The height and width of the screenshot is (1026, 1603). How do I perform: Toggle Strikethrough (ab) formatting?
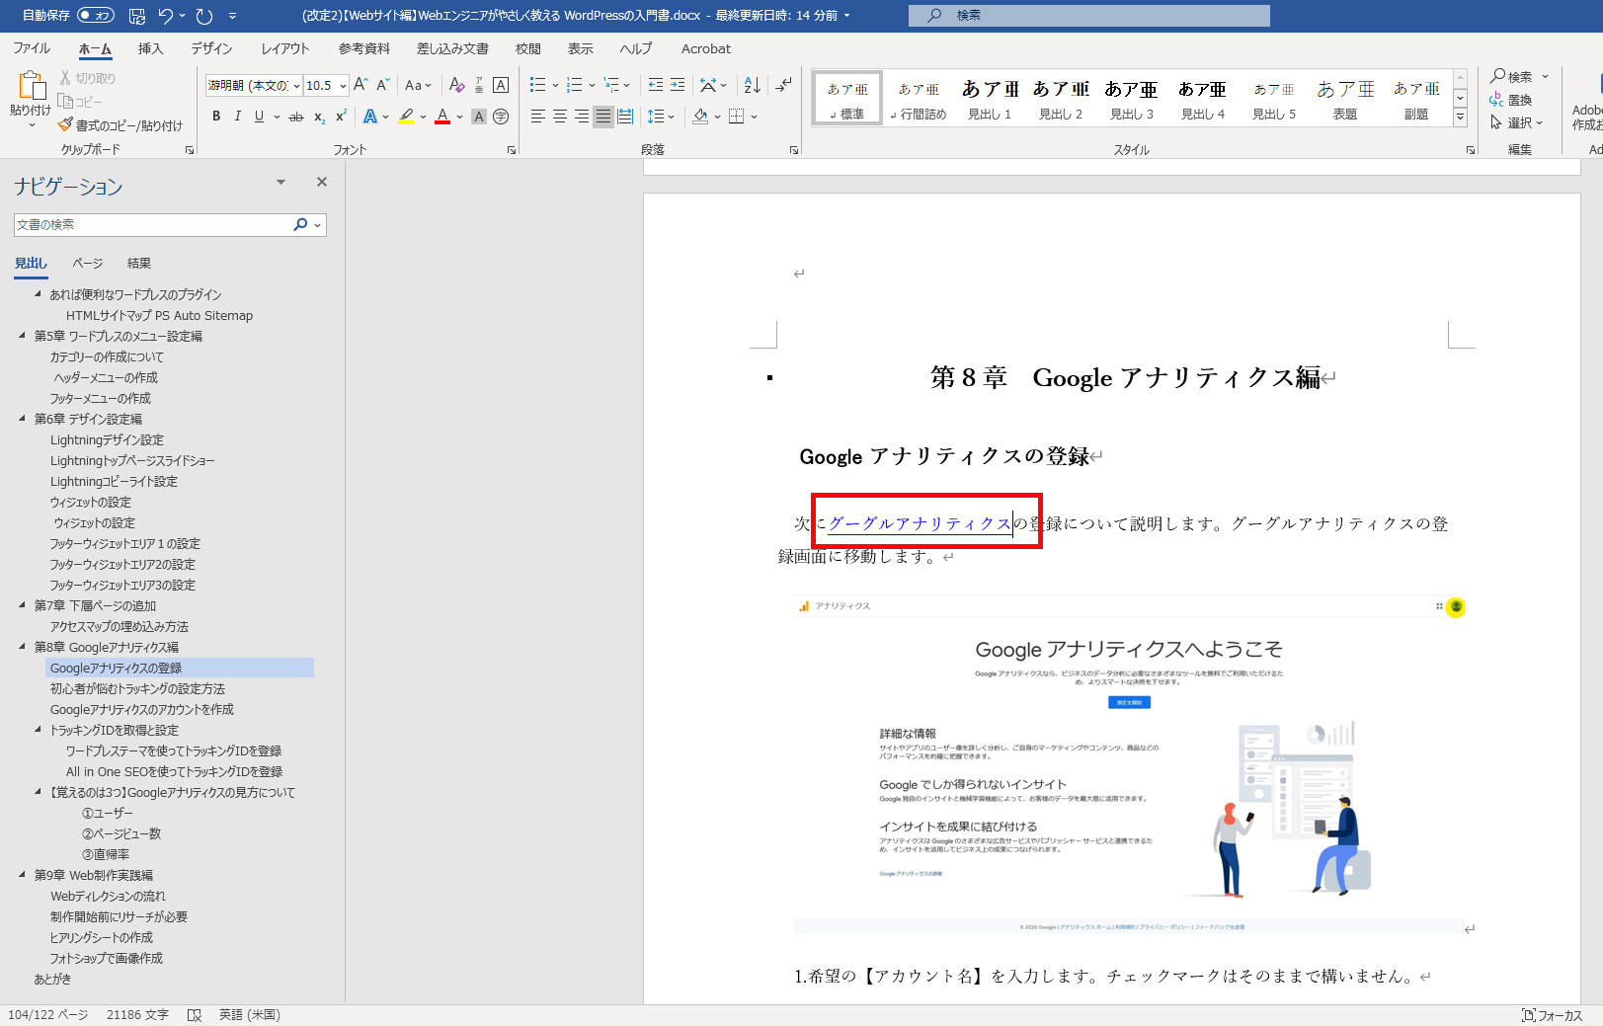tap(295, 117)
